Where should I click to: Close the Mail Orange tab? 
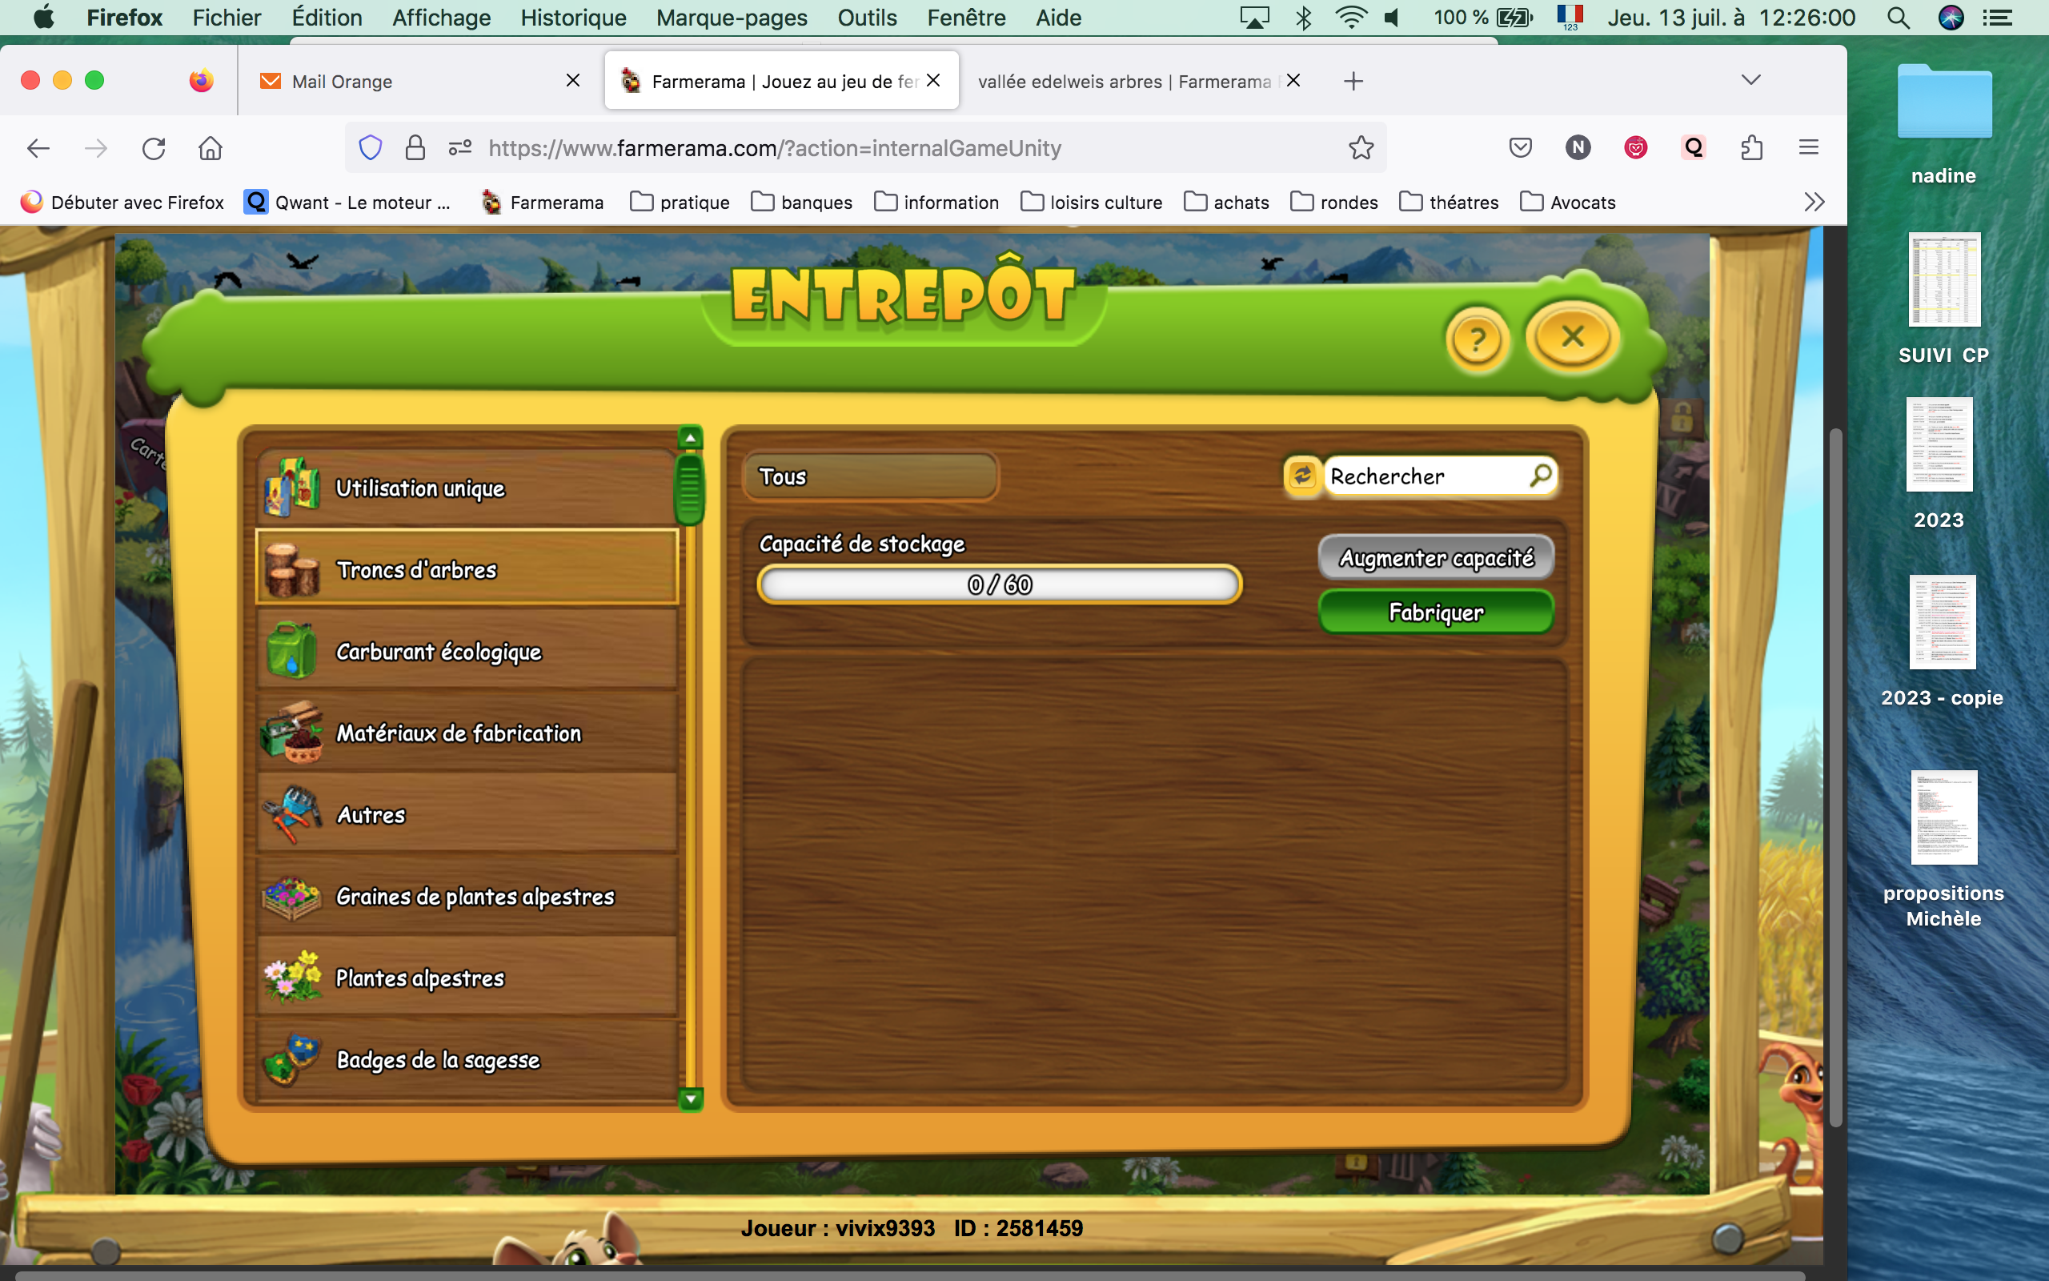[573, 81]
